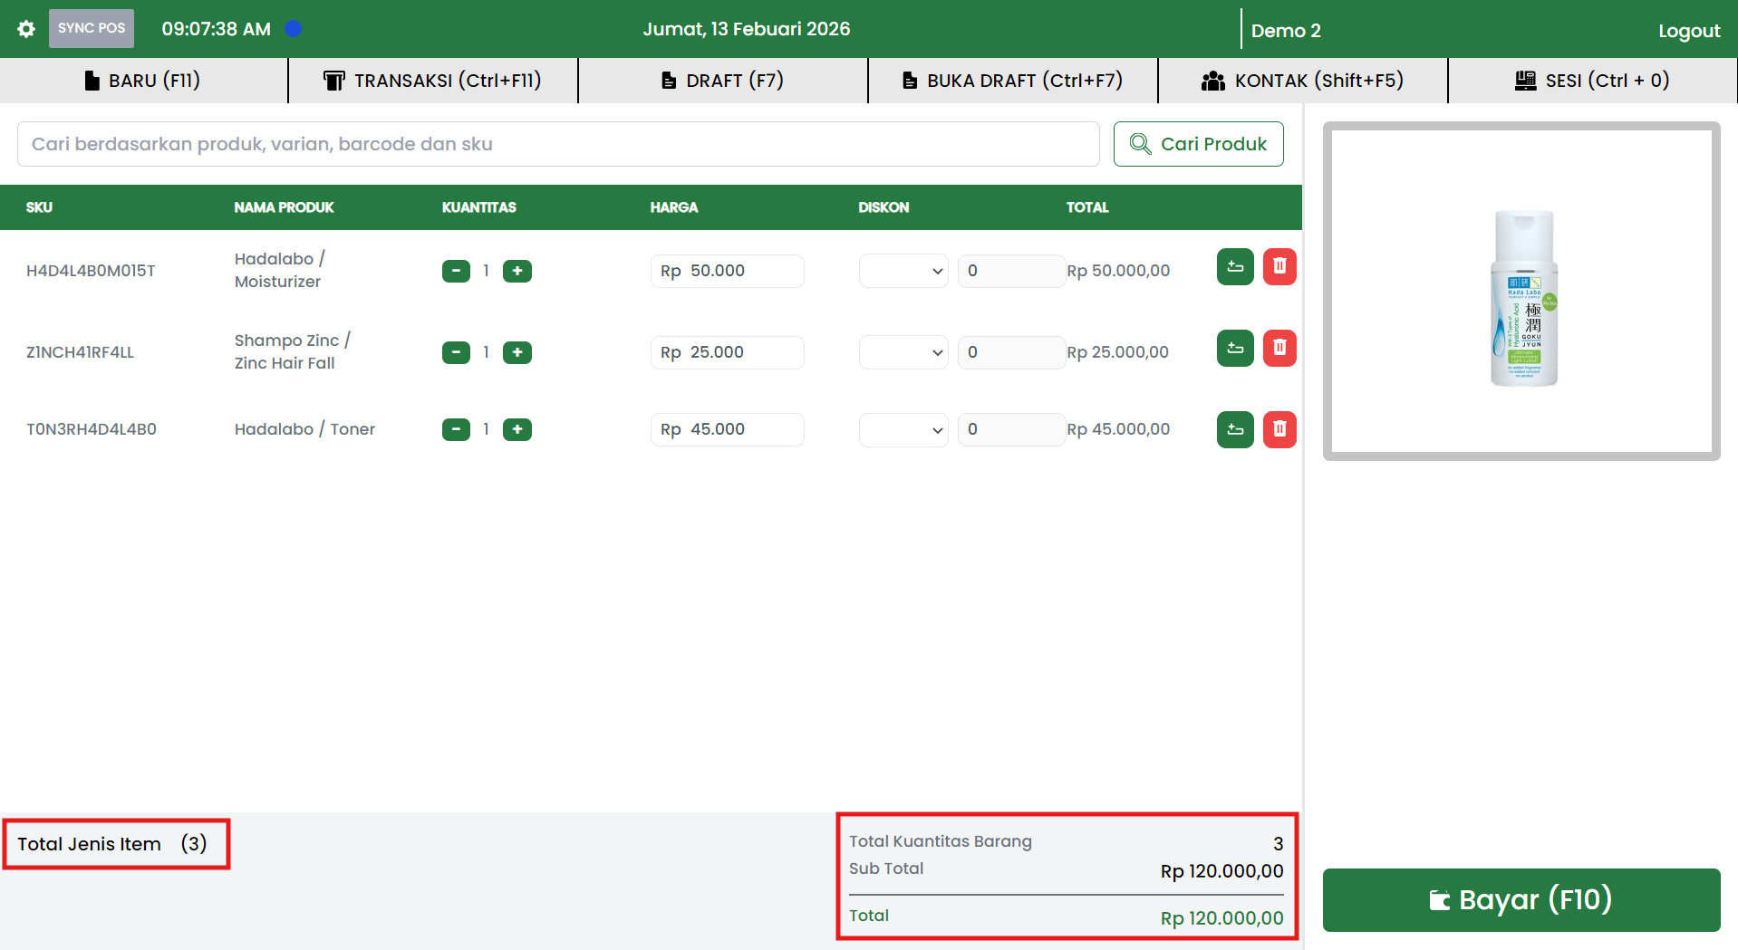This screenshot has height=950, width=1738.
Task: Expand discount dropdown for Shampo Zinc
Action: tap(903, 352)
